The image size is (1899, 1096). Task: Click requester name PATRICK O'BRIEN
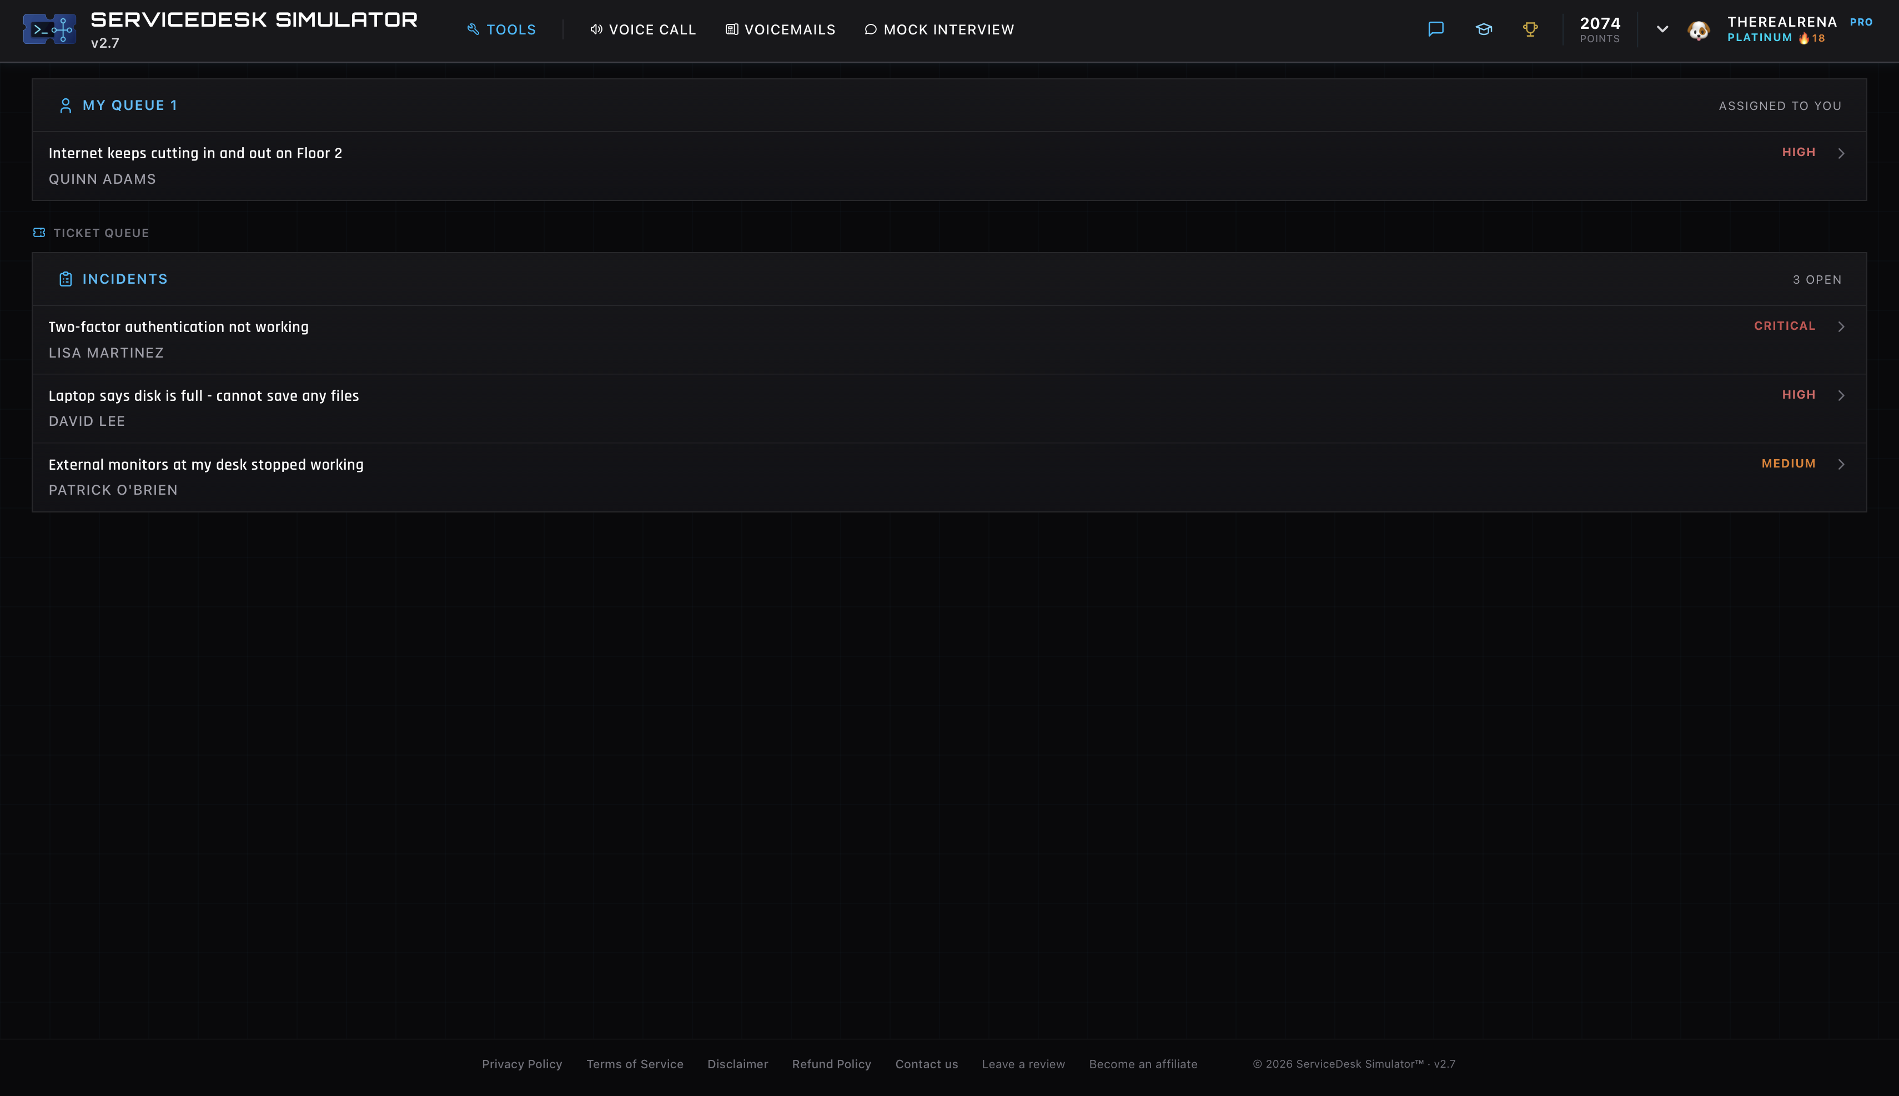pos(113,490)
